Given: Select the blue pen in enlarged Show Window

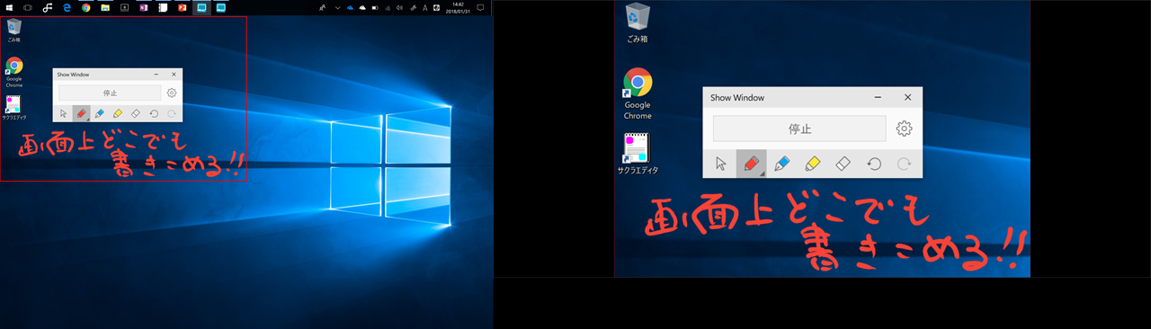Looking at the screenshot, I should click(x=781, y=164).
